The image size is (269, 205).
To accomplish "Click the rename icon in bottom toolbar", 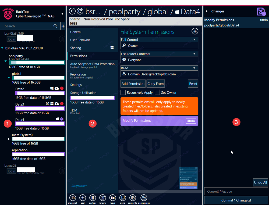I will [102, 198].
